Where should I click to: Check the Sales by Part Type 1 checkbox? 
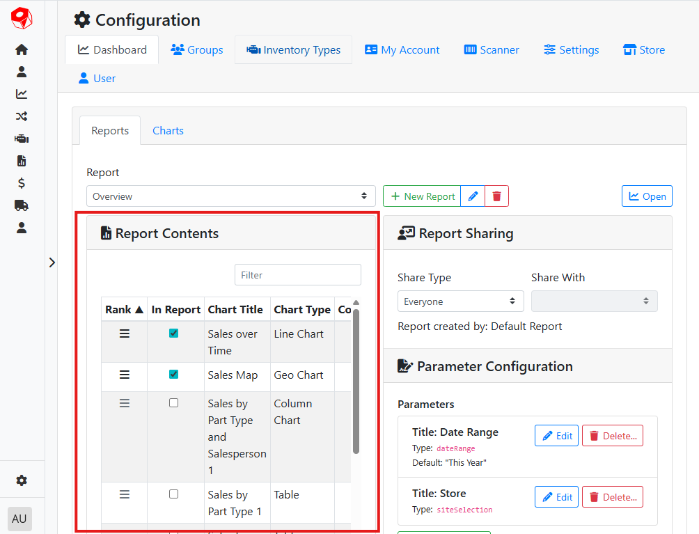[174, 494]
